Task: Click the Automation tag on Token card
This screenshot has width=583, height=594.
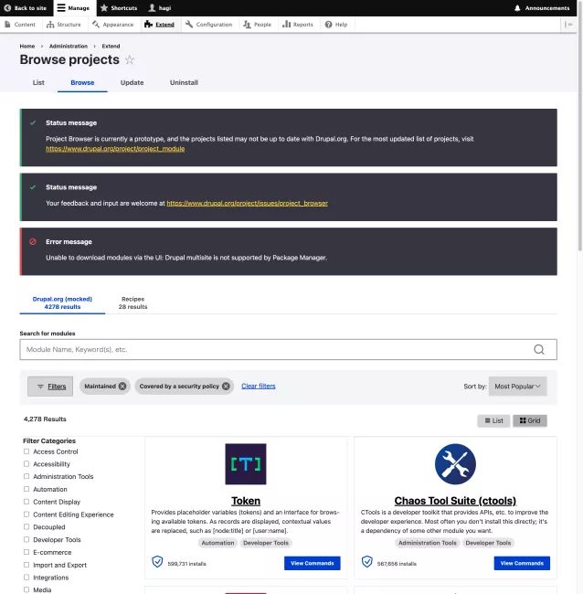Action: coord(217,543)
